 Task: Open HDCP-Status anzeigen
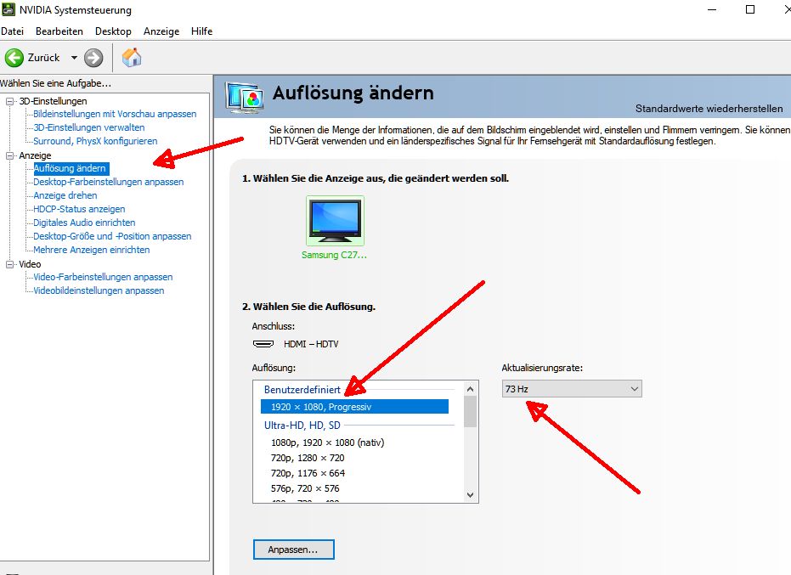click(79, 209)
